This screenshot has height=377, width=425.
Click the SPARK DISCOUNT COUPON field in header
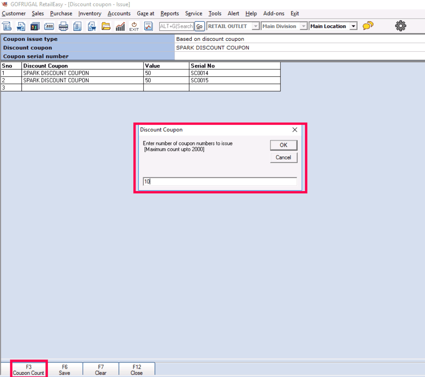(300, 48)
